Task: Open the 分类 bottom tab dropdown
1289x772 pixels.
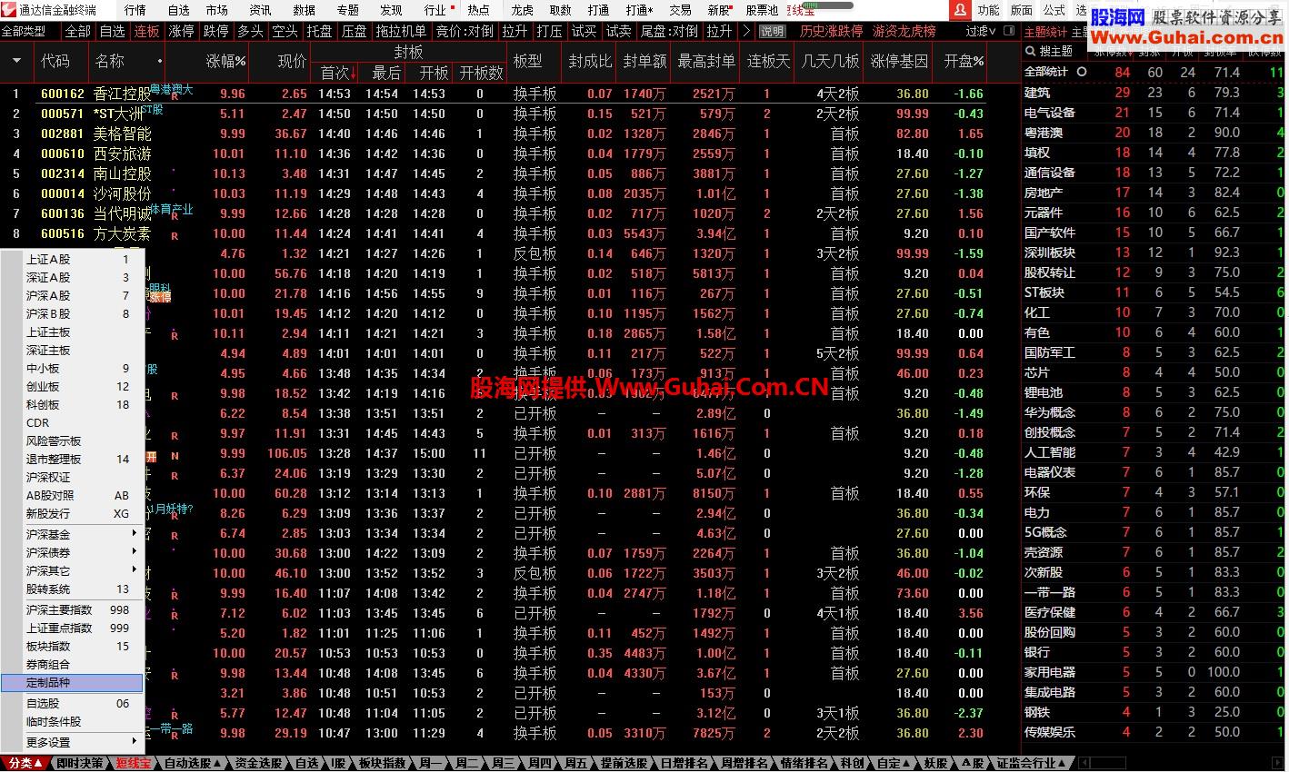Action: pyautogui.click(x=25, y=763)
